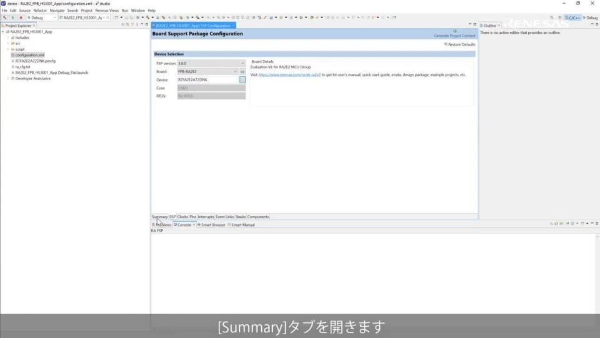Click the Generate Project Content icon
The width and height of the screenshot is (600, 338).
click(x=454, y=31)
